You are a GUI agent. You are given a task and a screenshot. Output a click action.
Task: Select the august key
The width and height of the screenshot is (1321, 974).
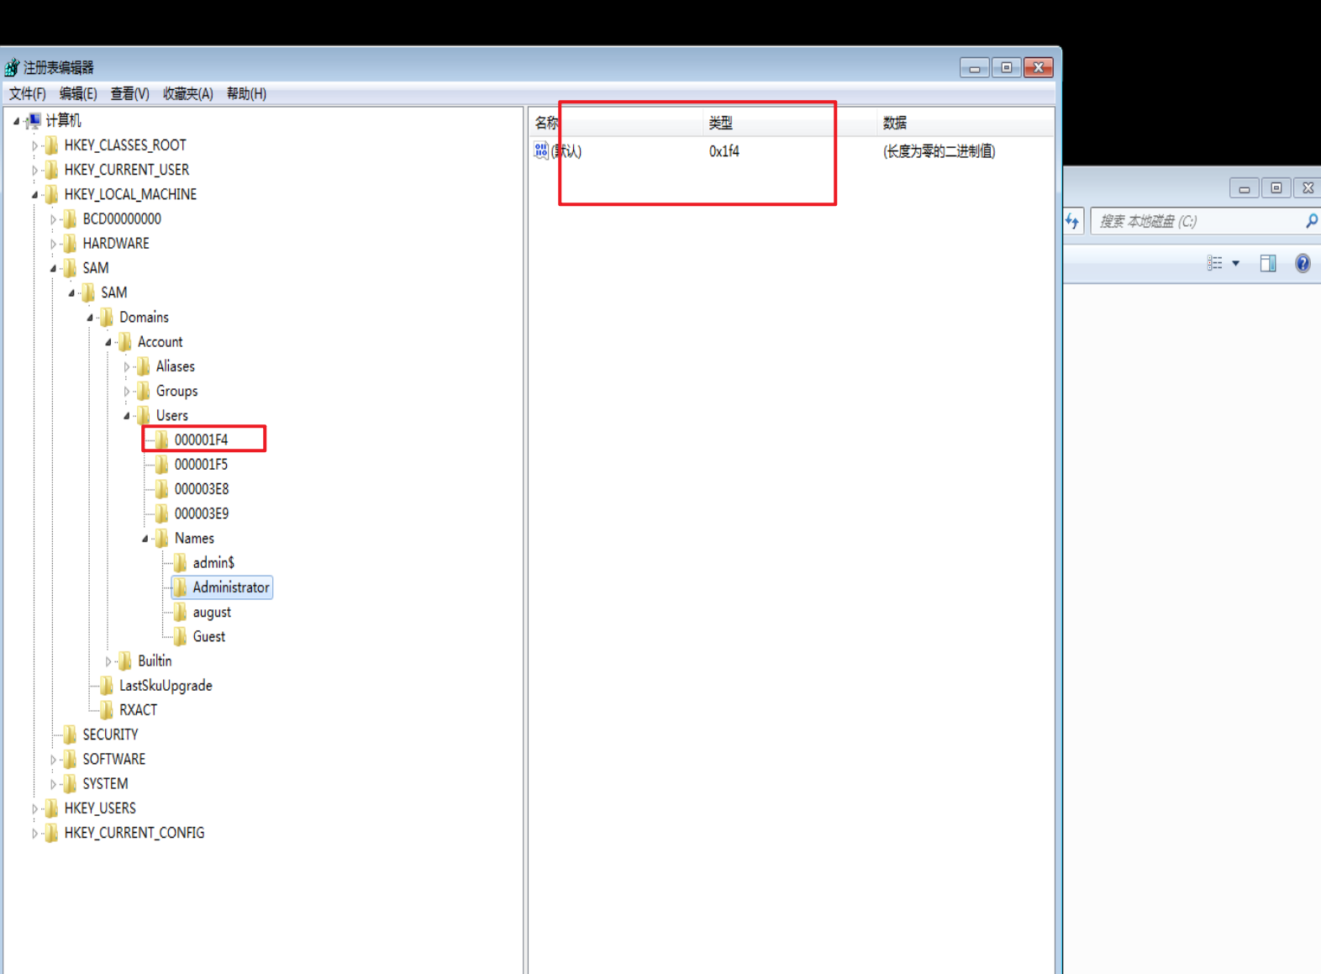[x=212, y=612]
